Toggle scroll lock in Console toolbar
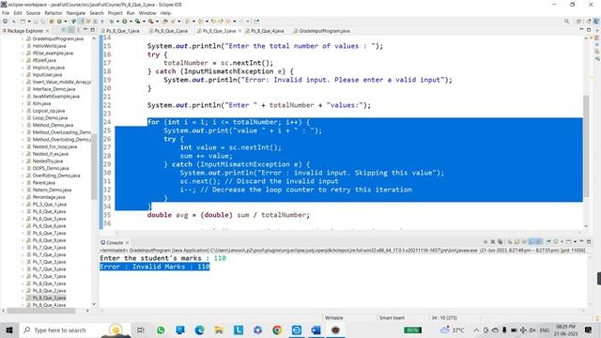 [x=516, y=242]
